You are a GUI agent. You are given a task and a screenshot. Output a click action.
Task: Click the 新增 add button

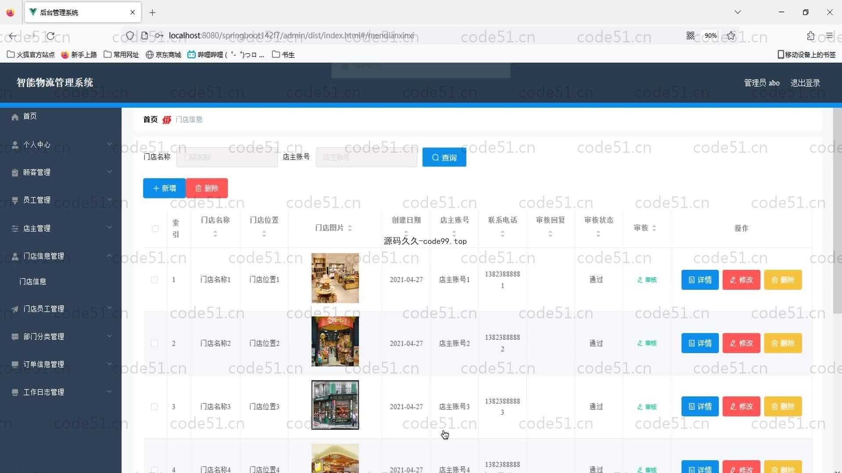pyautogui.click(x=164, y=188)
